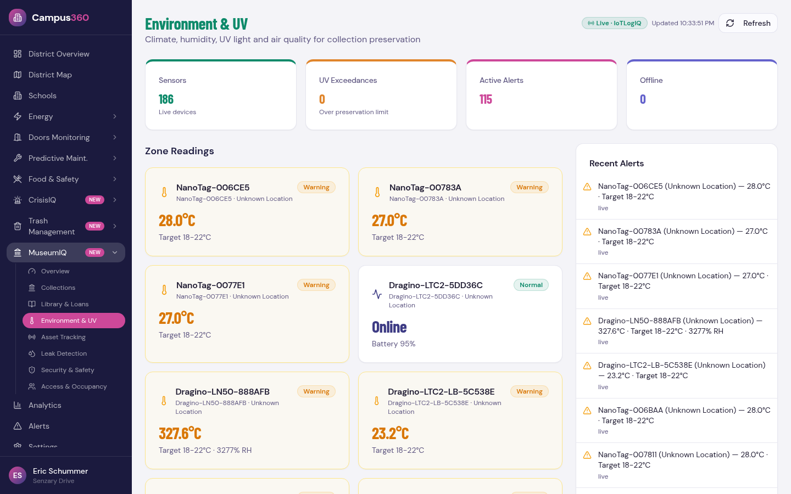Expand the Trash Management chevron
791x494 pixels.
click(115, 226)
